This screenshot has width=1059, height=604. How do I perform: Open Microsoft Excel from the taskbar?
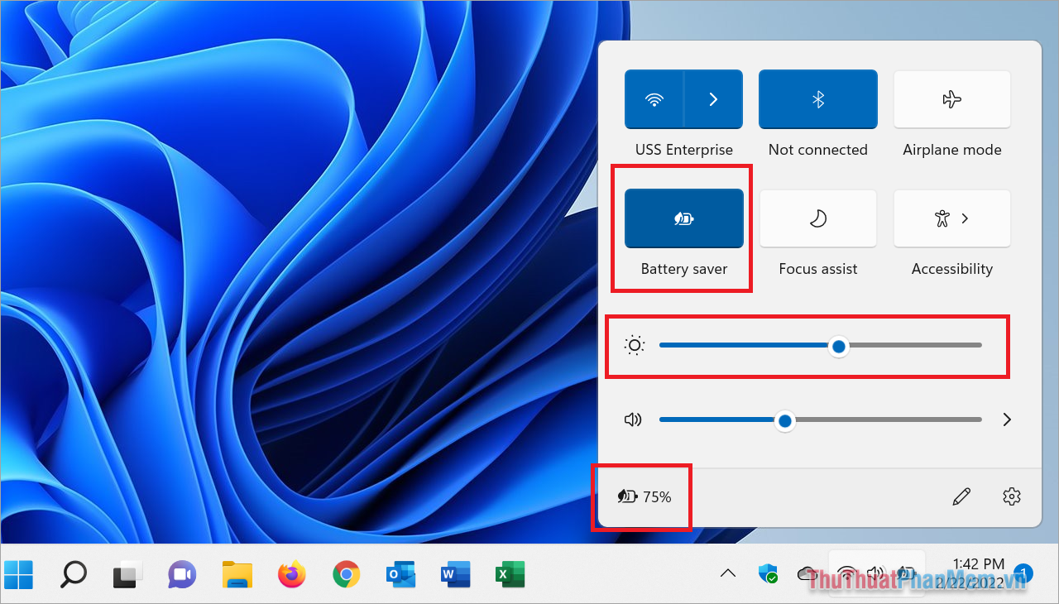pos(510,573)
